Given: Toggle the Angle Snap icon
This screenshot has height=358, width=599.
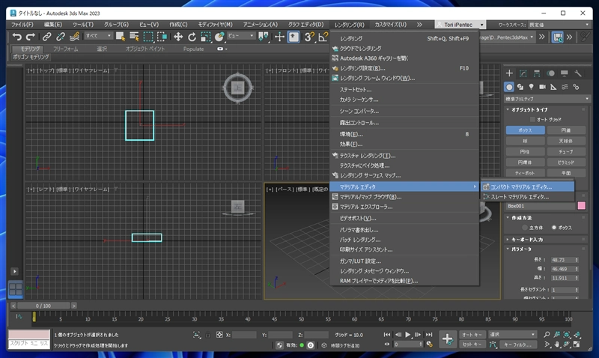Looking at the screenshot, I should click(323, 37).
